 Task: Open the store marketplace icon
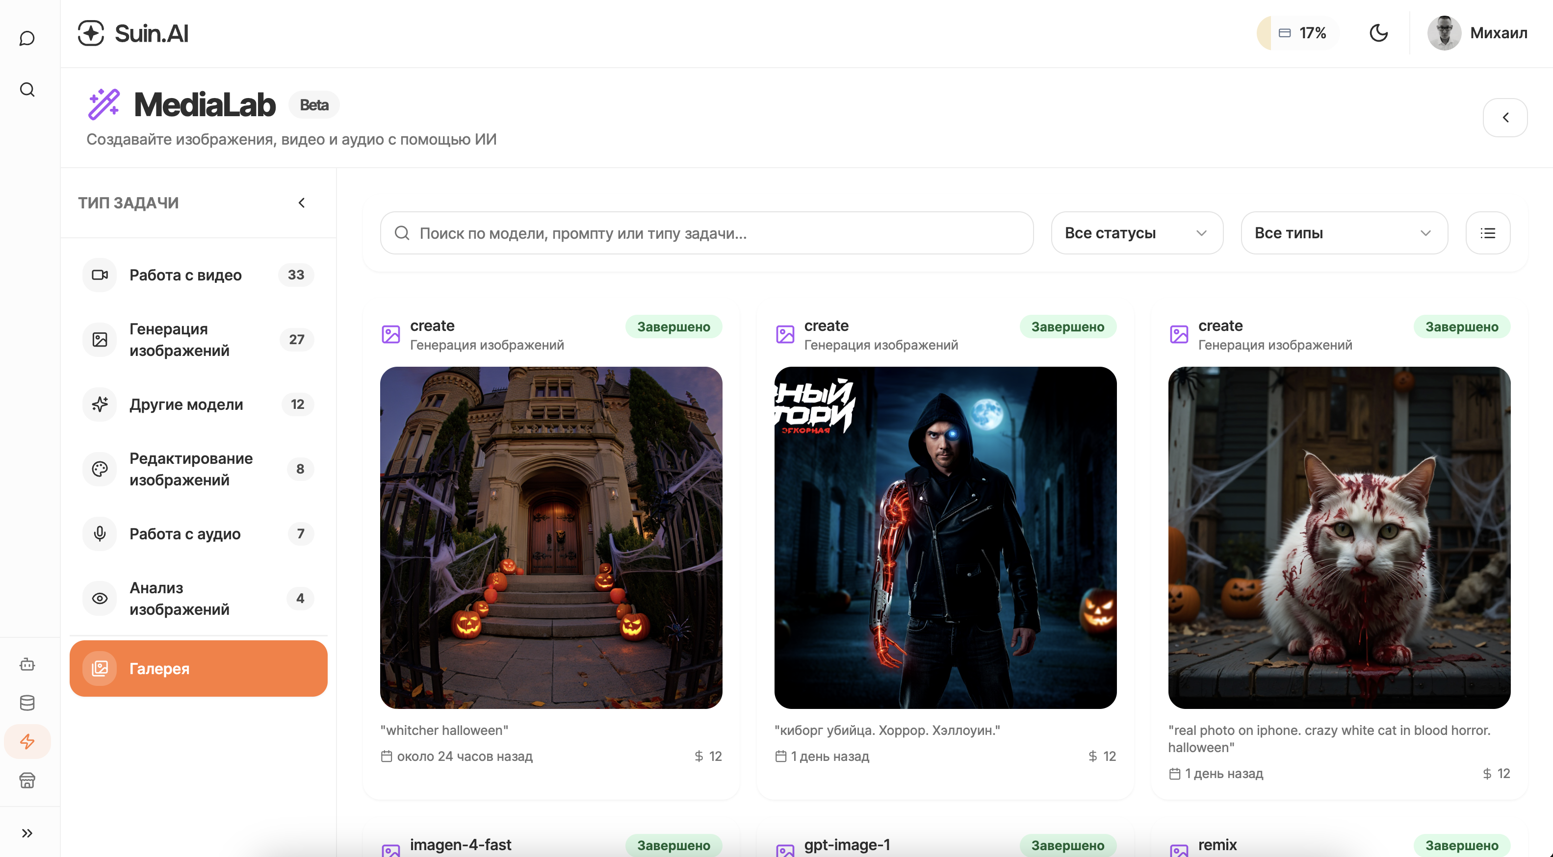27,781
